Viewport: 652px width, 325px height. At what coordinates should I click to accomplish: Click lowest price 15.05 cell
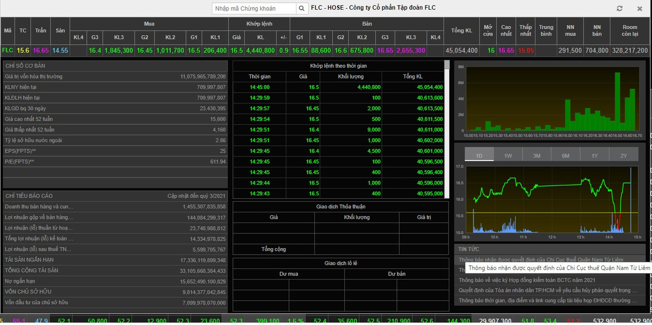coord(526,50)
